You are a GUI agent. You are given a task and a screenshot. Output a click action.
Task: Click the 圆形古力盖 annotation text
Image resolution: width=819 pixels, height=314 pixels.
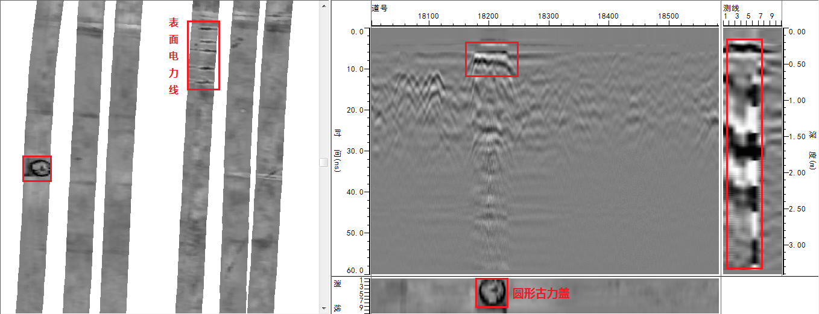pyautogui.click(x=541, y=294)
